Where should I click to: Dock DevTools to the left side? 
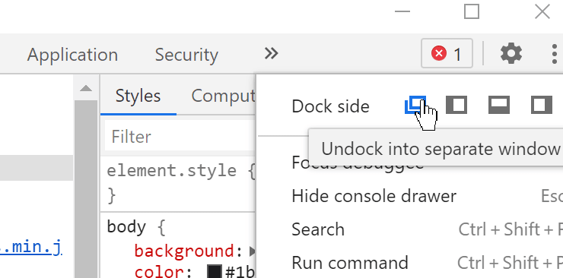point(456,105)
